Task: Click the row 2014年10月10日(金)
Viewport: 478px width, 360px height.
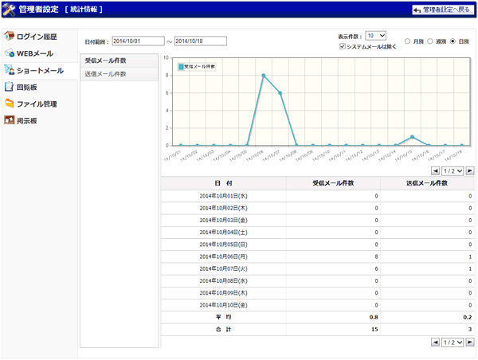Action: (317, 305)
